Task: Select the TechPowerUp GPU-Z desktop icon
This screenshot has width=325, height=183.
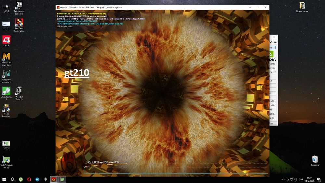Action: click(6, 162)
